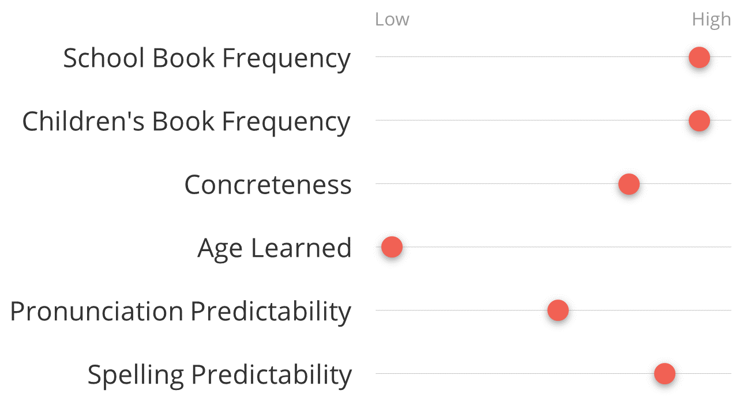
Task: Click the Children's Book Frequency red dot
Action: 699,121
